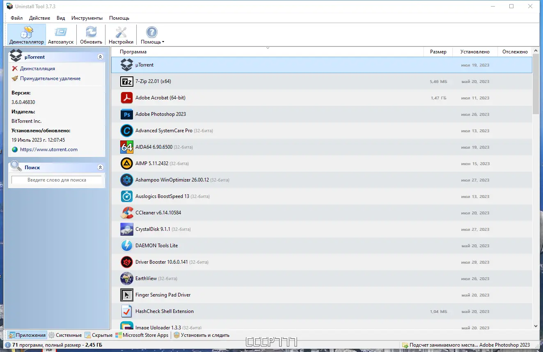Select the CCleaner v6.14 icon
The height and width of the screenshot is (352, 543).
coord(126,212)
